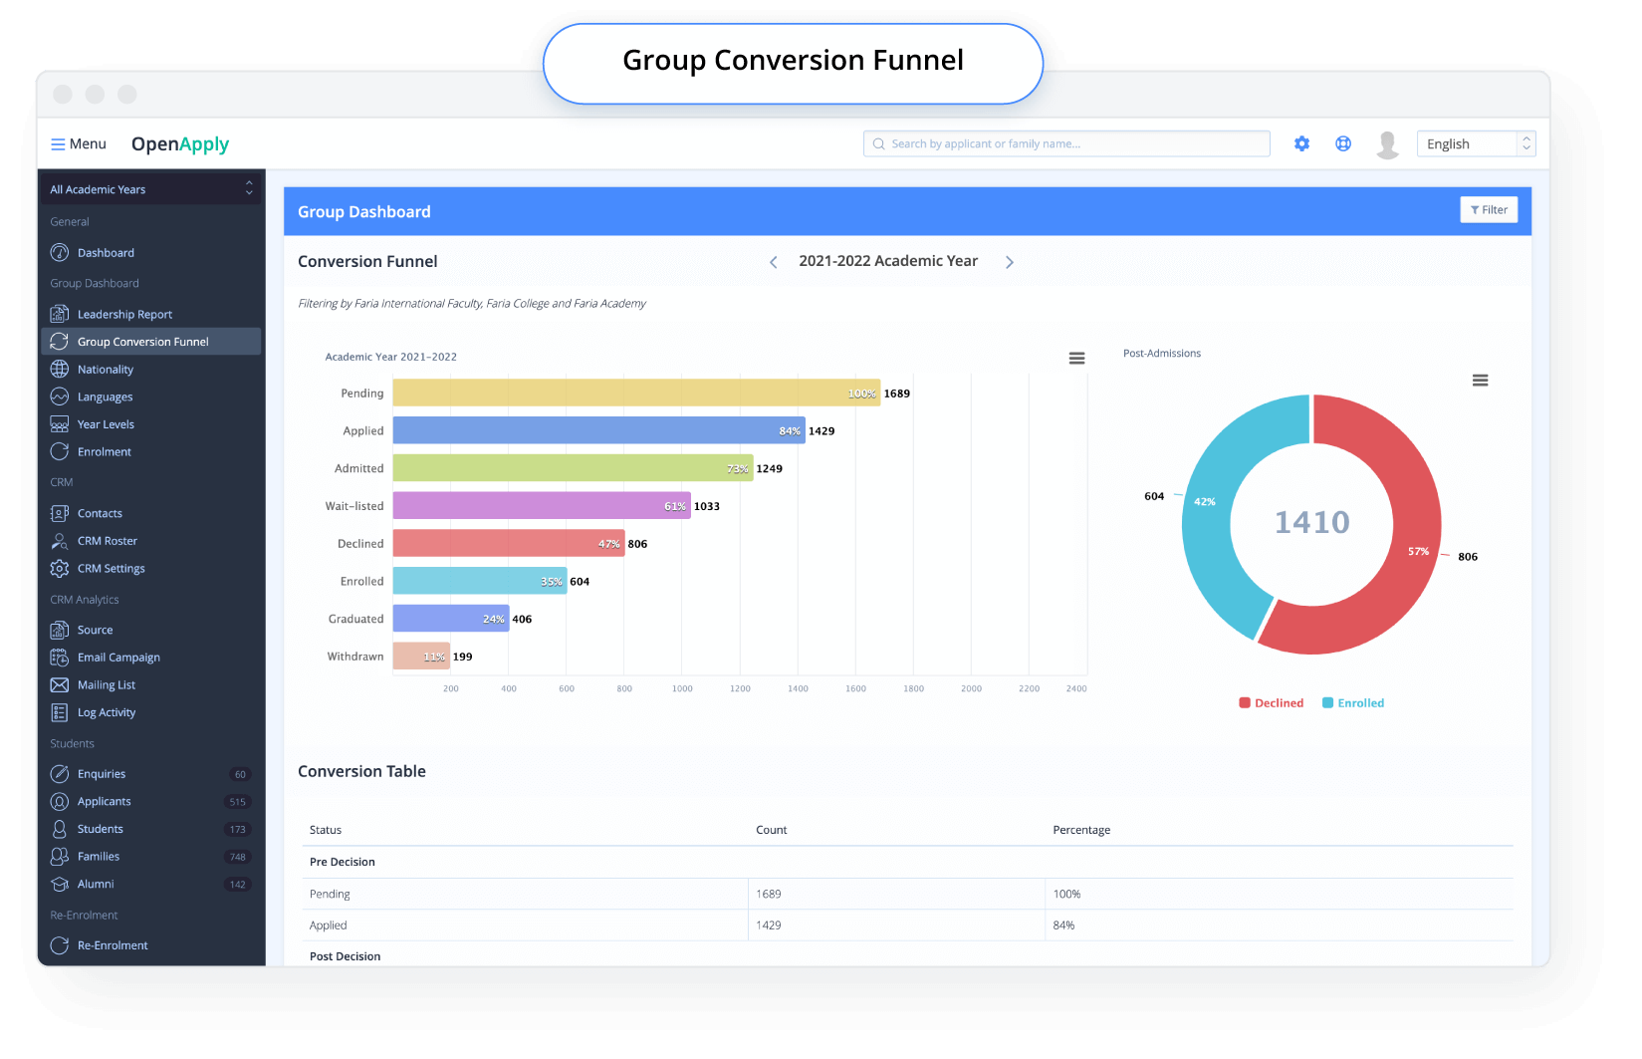Click the Filter button
The height and width of the screenshot is (1059, 1642).
tap(1488, 210)
